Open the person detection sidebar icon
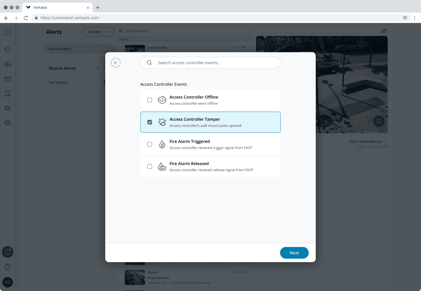The width and height of the screenshot is (421, 291). tap(8, 94)
